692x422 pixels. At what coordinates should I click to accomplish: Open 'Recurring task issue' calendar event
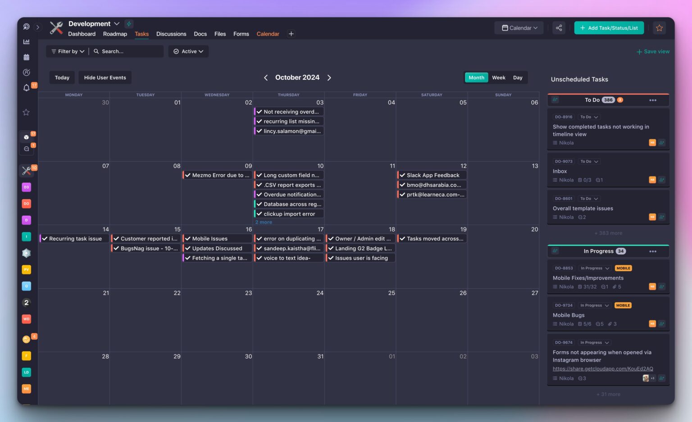pyautogui.click(x=74, y=239)
